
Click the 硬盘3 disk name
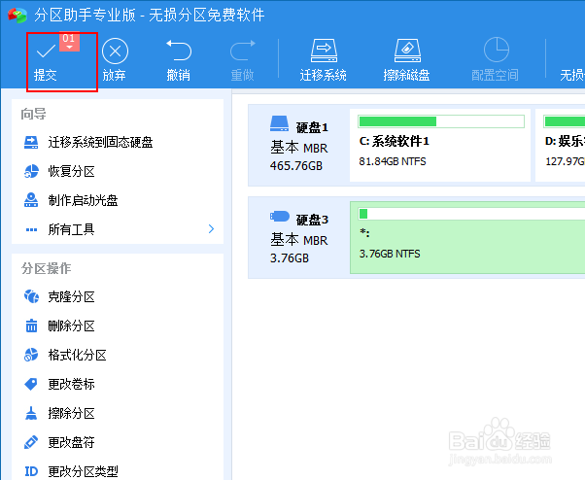[x=312, y=220]
